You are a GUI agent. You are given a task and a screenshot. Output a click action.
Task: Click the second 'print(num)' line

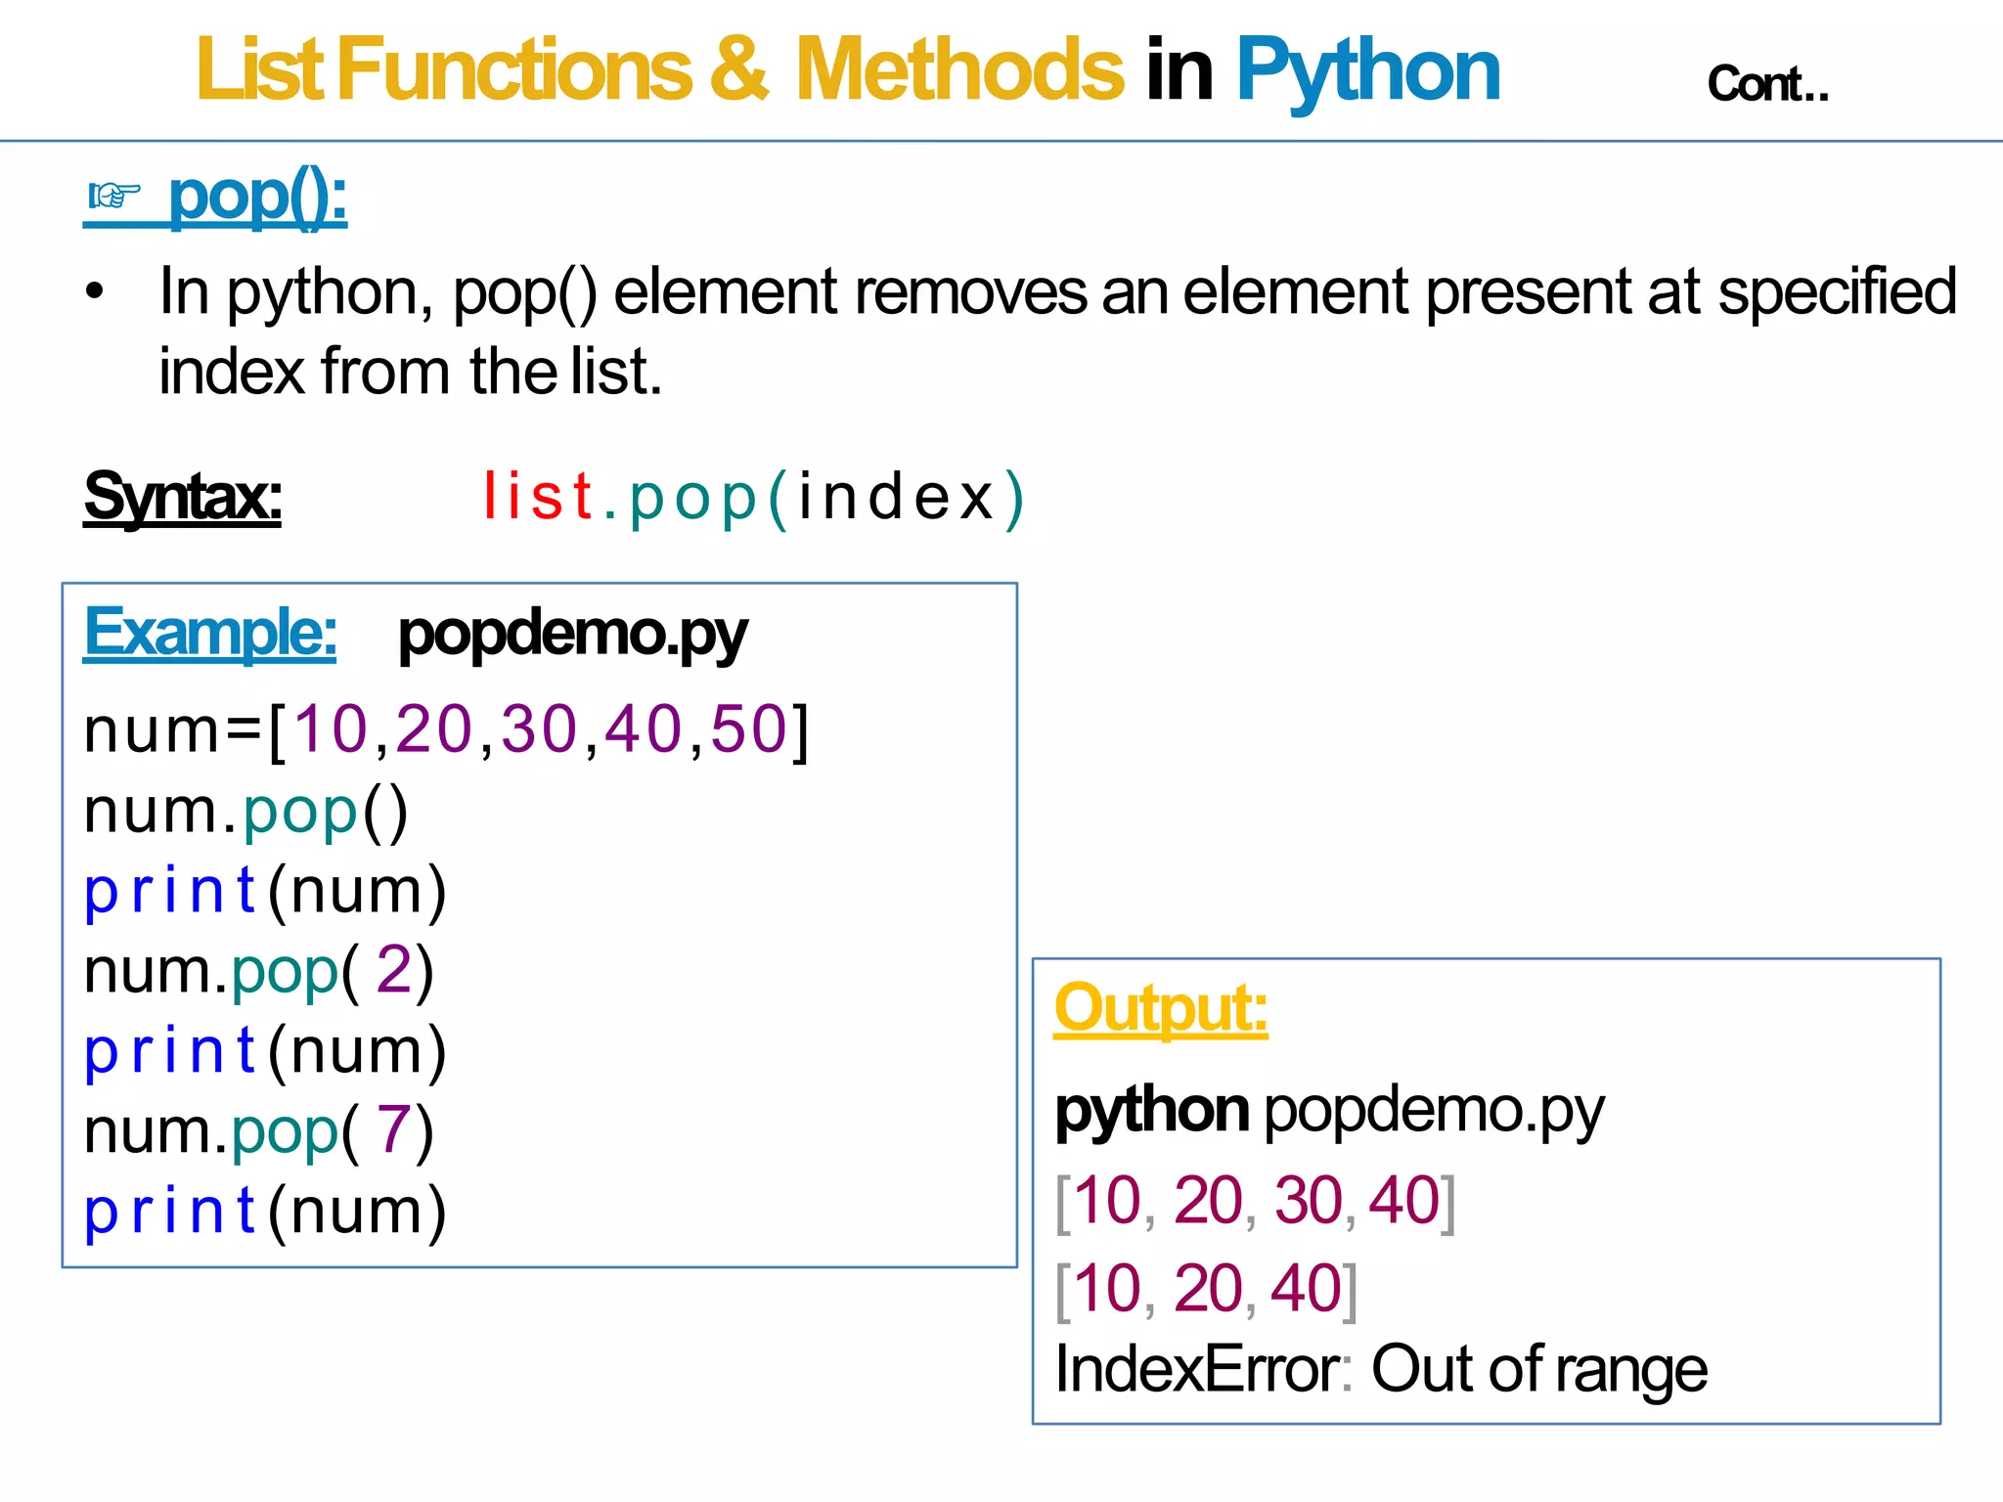tap(265, 1052)
